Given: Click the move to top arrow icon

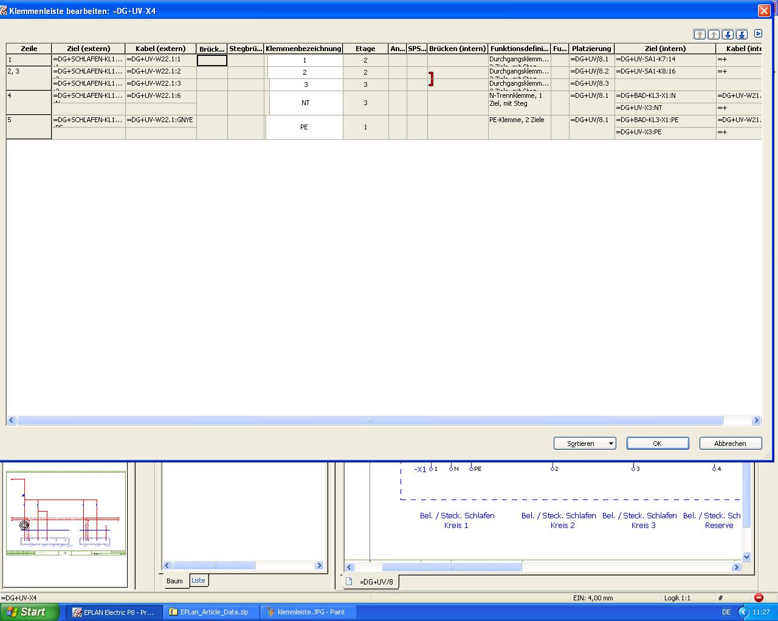Looking at the screenshot, I should point(700,35).
